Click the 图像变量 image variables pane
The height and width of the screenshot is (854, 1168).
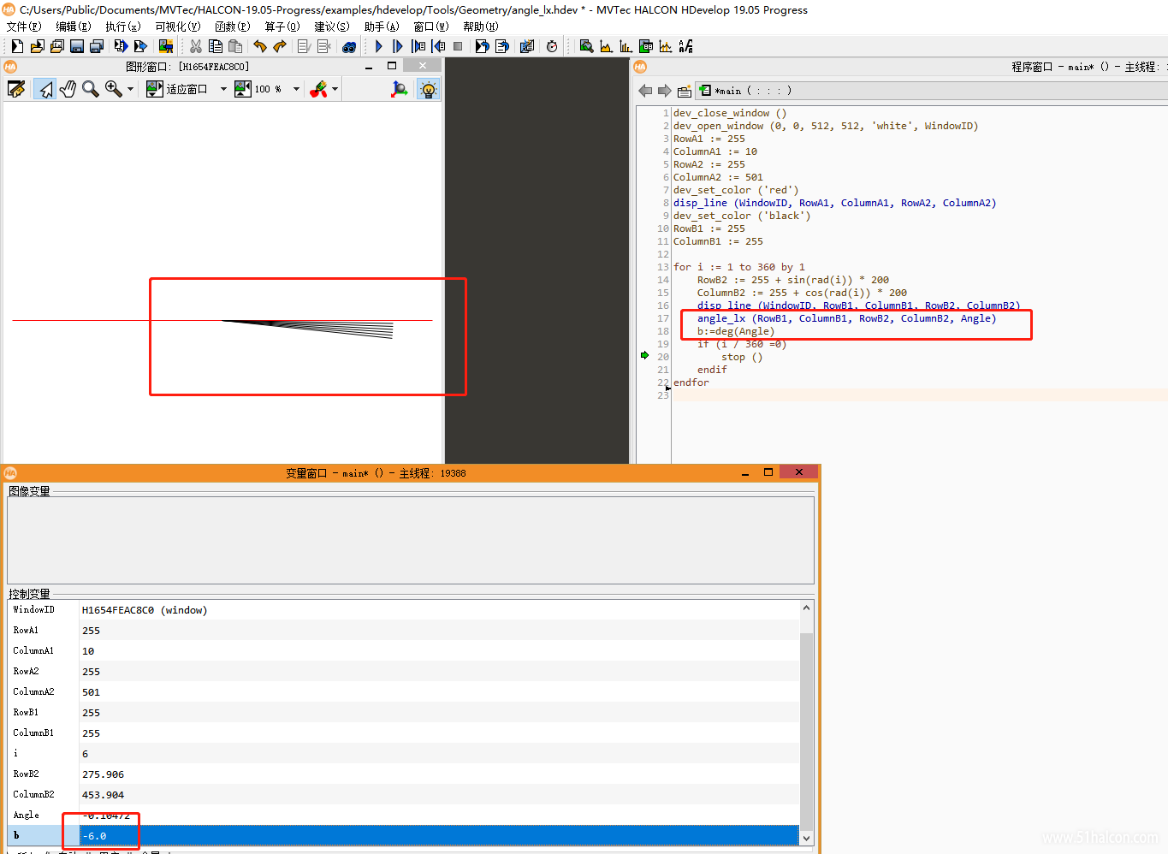click(411, 541)
